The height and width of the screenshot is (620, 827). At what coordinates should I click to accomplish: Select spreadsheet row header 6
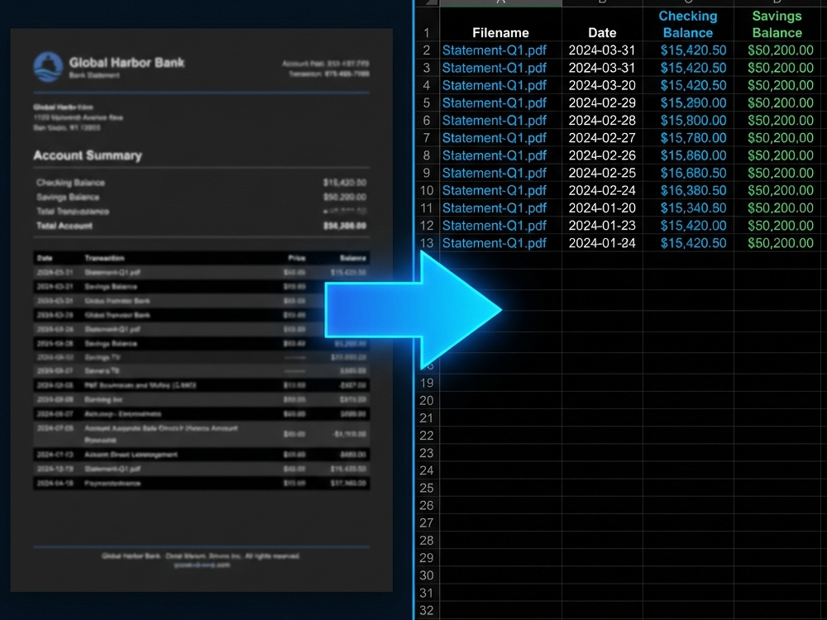pyautogui.click(x=427, y=120)
